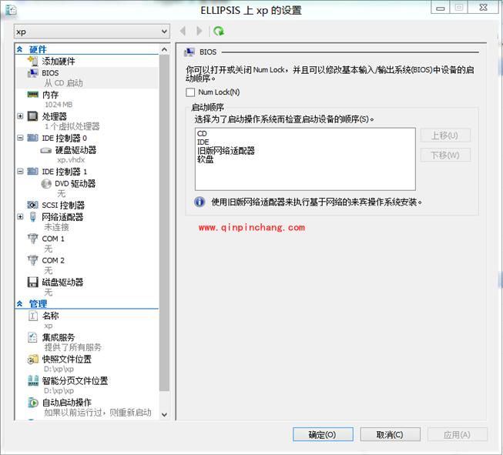The image size is (503, 455).
Task: Select the 硬盘驱动器 tree item
Action: coord(75,150)
